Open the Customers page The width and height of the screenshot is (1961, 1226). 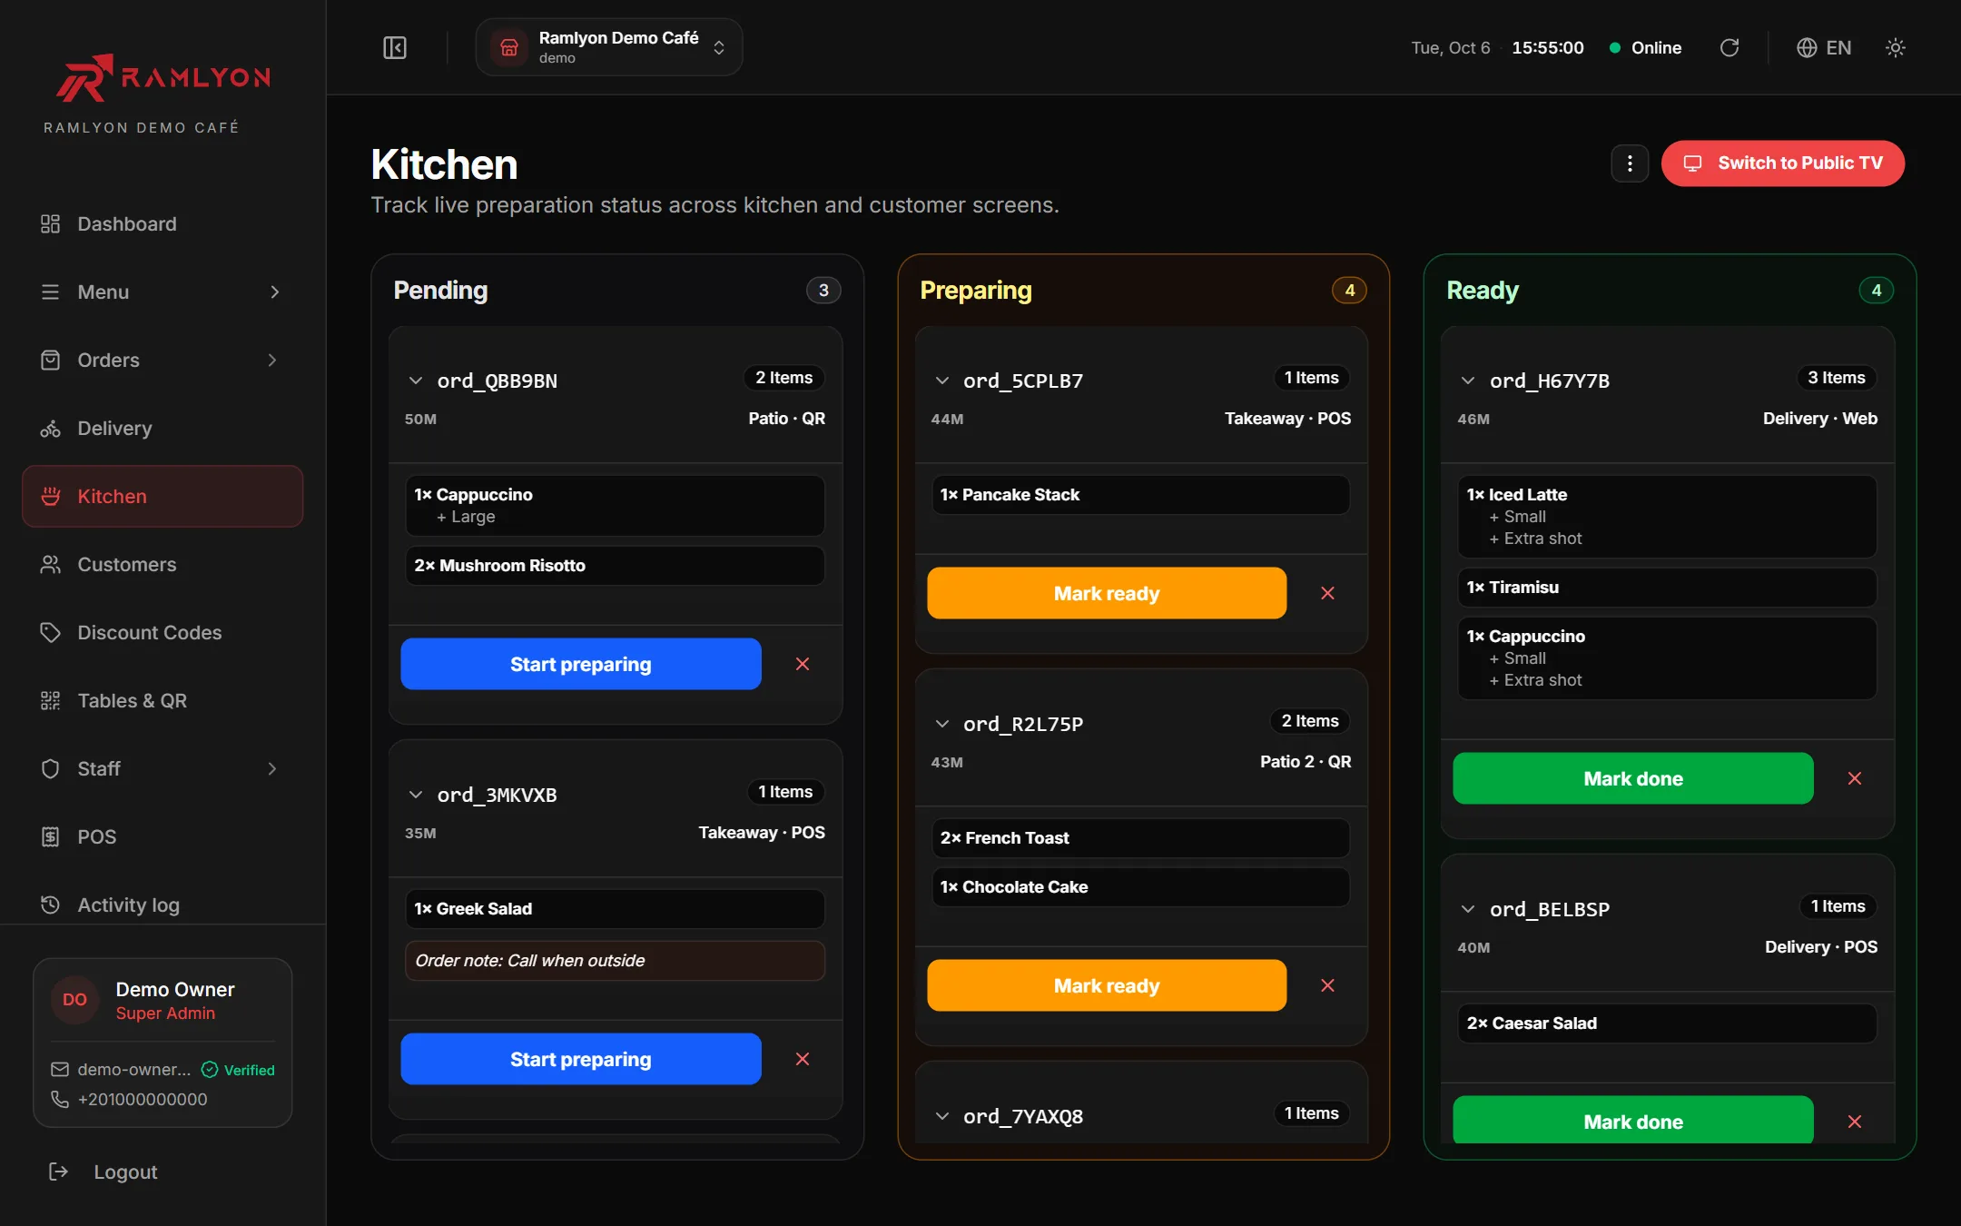163,565
